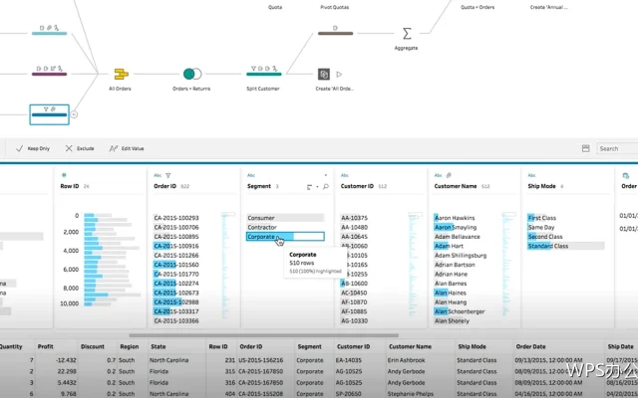Click the State column header in data grid
The width and height of the screenshot is (638, 398).
click(158, 346)
